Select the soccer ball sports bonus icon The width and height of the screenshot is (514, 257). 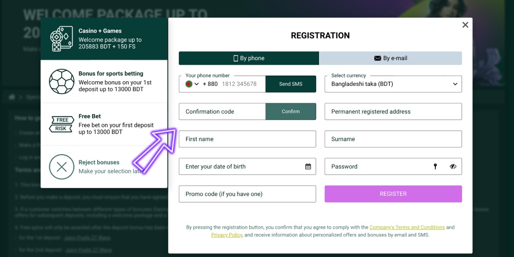point(62,81)
